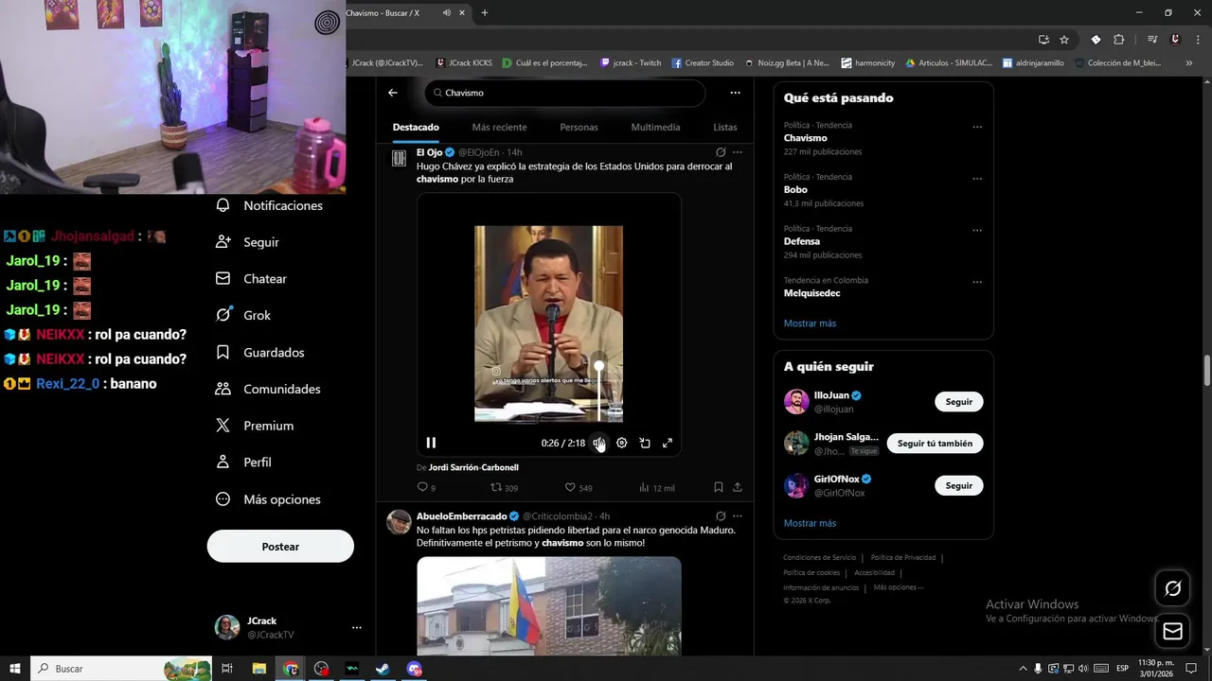1212x681 pixels.
Task: View analytics of El Ojo post
Action: tap(656, 488)
